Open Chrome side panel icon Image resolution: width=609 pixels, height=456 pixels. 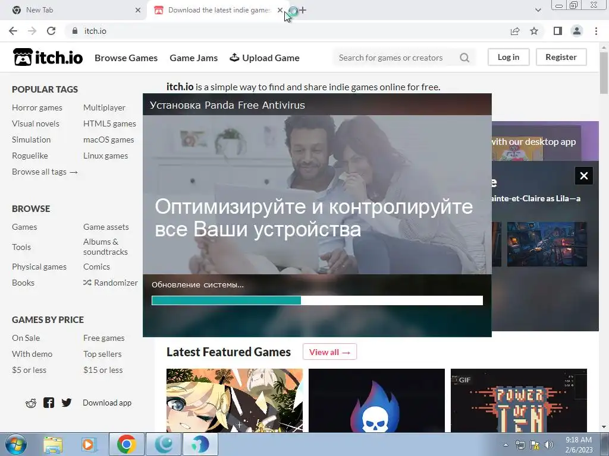(x=558, y=31)
